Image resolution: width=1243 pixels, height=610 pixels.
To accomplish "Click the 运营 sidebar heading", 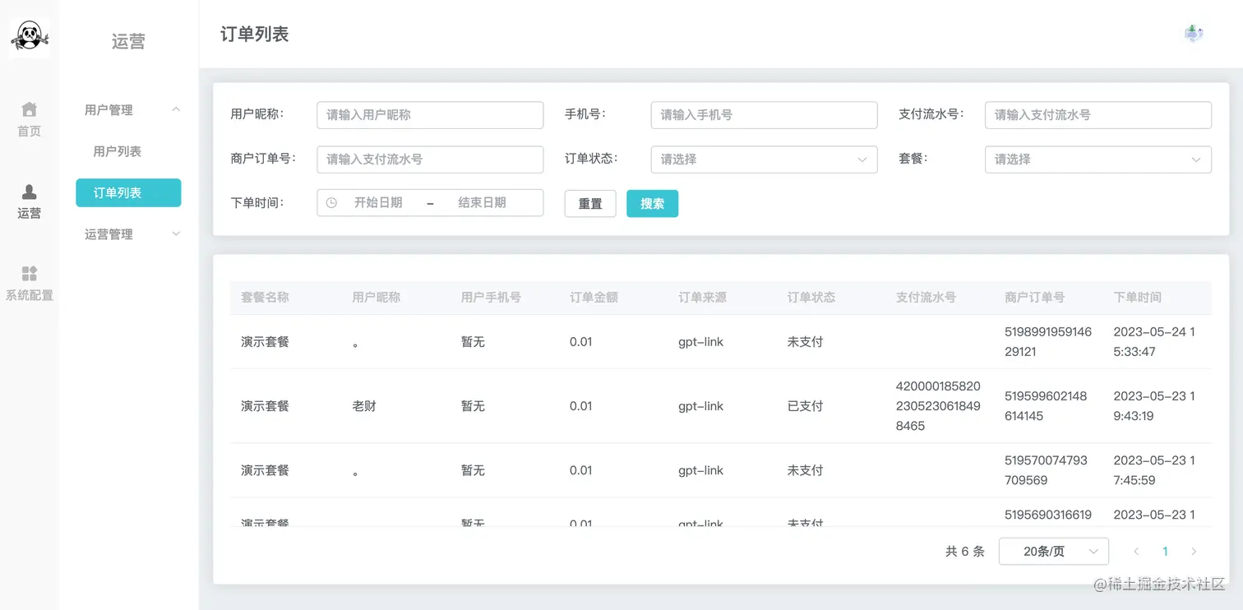I will 128,41.
